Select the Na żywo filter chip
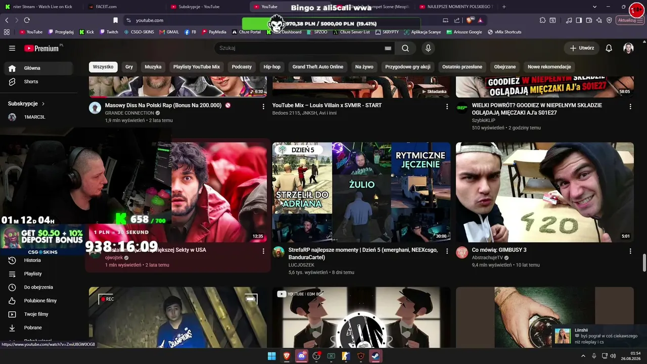647x364 pixels. pyautogui.click(x=364, y=67)
